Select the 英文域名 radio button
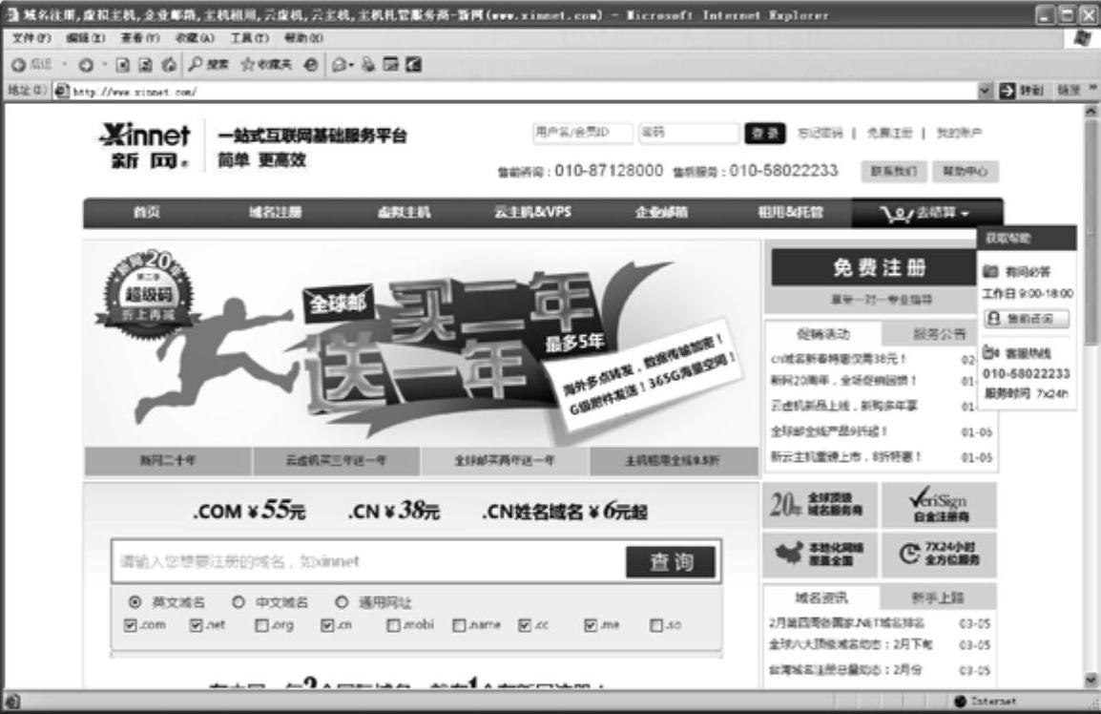The image size is (1101, 714). pyautogui.click(x=135, y=601)
